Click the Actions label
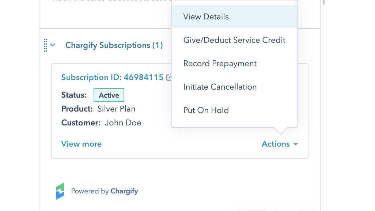375x211 pixels. [x=276, y=144]
